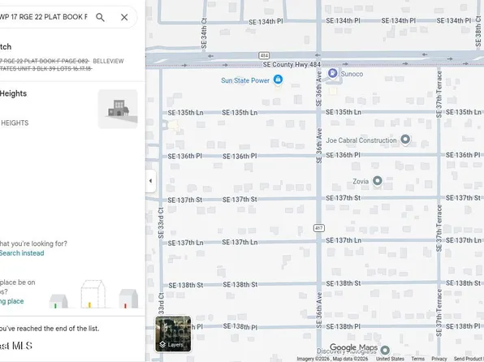Click the search magnifier icon
The image size is (484, 362).
(100, 17)
